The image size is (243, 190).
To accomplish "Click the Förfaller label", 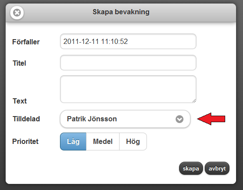I will [26, 42].
